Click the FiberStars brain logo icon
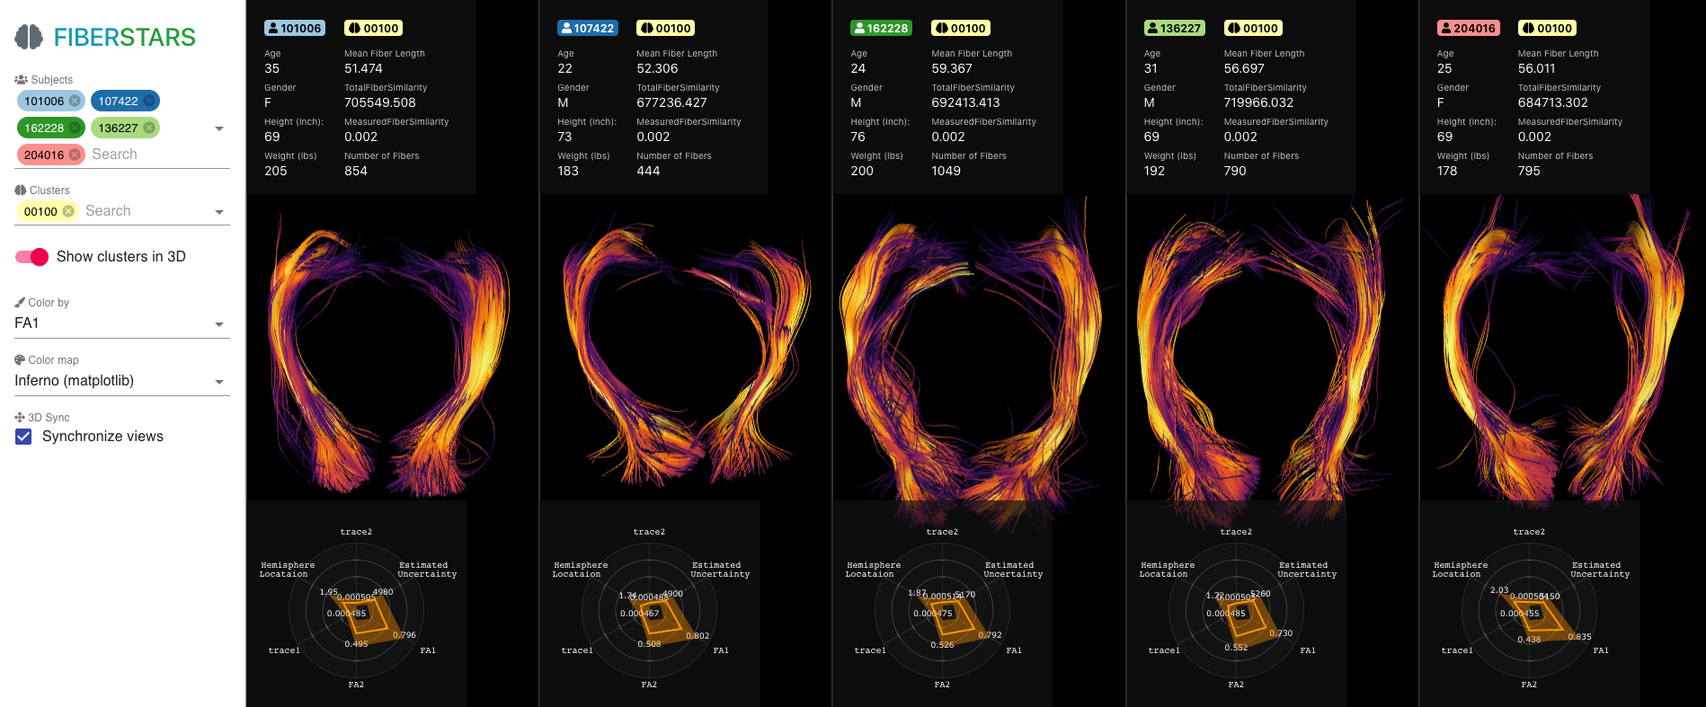 coord(29,37)
